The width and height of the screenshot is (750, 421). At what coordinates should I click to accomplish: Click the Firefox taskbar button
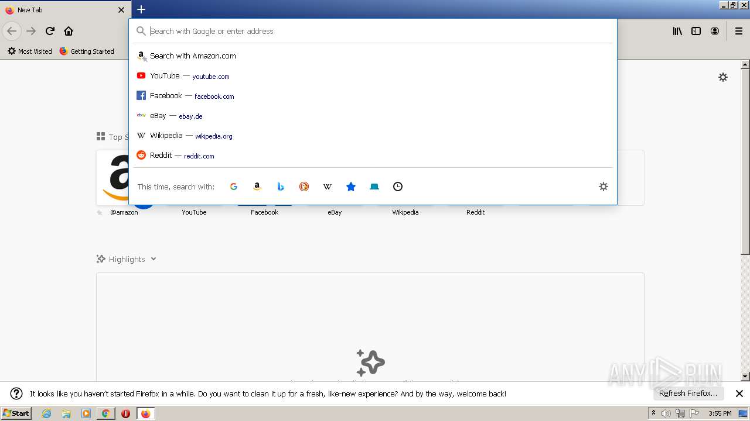[x=145, y=413]
